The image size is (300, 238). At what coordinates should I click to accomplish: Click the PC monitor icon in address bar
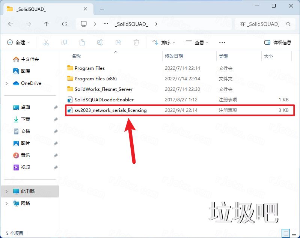point(84,24)
